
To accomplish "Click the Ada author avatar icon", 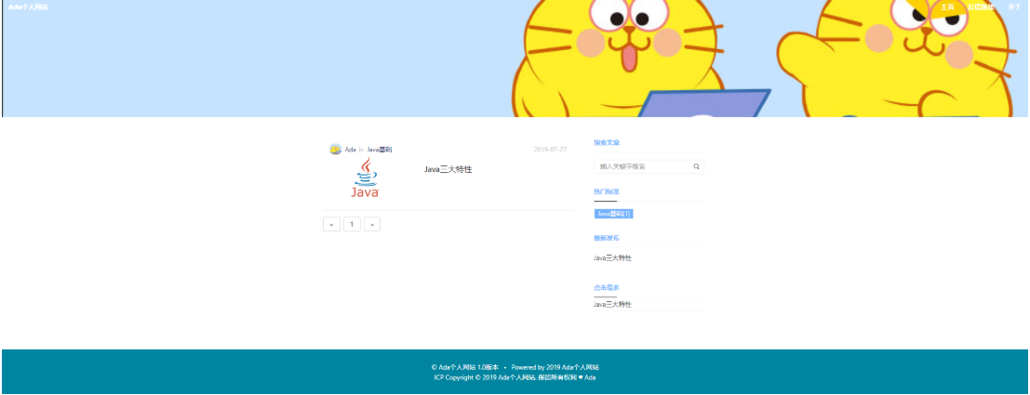I will coord(335,150).
